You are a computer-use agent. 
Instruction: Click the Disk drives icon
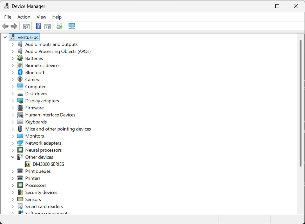coord(20,94)
